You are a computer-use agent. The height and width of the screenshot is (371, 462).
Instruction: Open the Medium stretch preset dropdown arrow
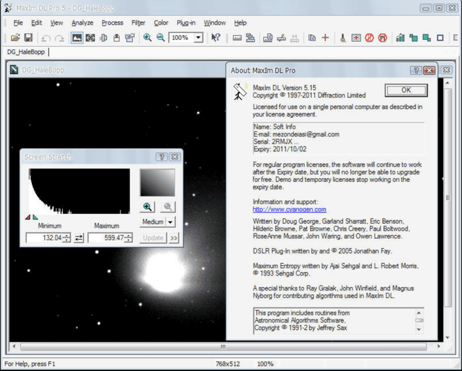[170, 222]
